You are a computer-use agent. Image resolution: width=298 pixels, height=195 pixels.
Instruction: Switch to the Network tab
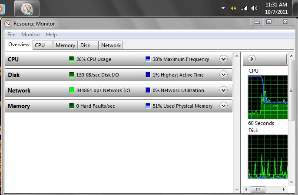point(111,45)
